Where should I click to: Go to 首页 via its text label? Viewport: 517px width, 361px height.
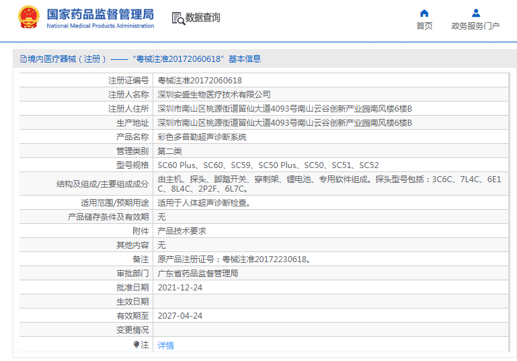click(424, 26)
